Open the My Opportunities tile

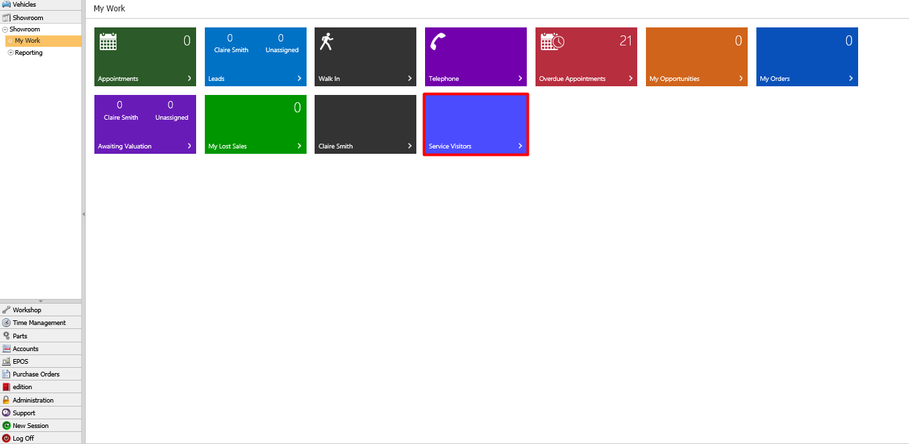coord(697,57)
